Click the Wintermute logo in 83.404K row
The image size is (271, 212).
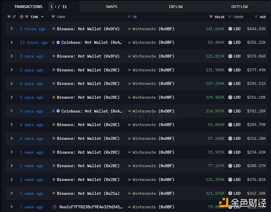(129, 42)
